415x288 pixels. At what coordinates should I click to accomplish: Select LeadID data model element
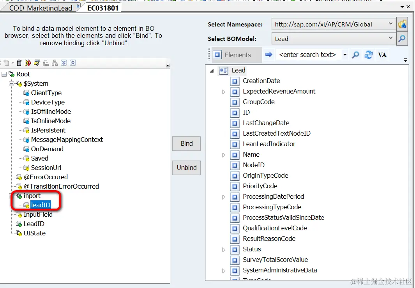(x=34, y=224)
